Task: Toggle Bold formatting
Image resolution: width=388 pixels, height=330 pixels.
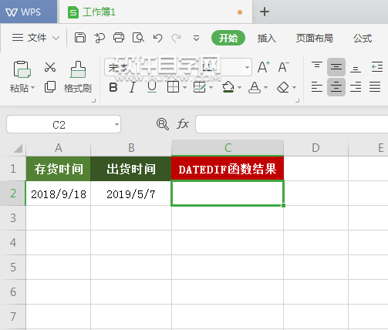Action: 113,87
